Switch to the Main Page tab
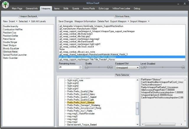Image resolution: width=189 pixels, height=129 pixels. [x=17, y=9]
